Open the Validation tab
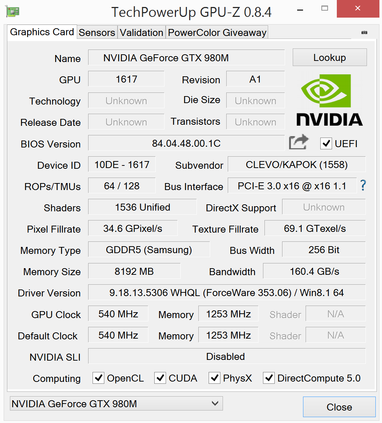Image resolution: width=382 pixels, height=423 pixels. [141, 32]
